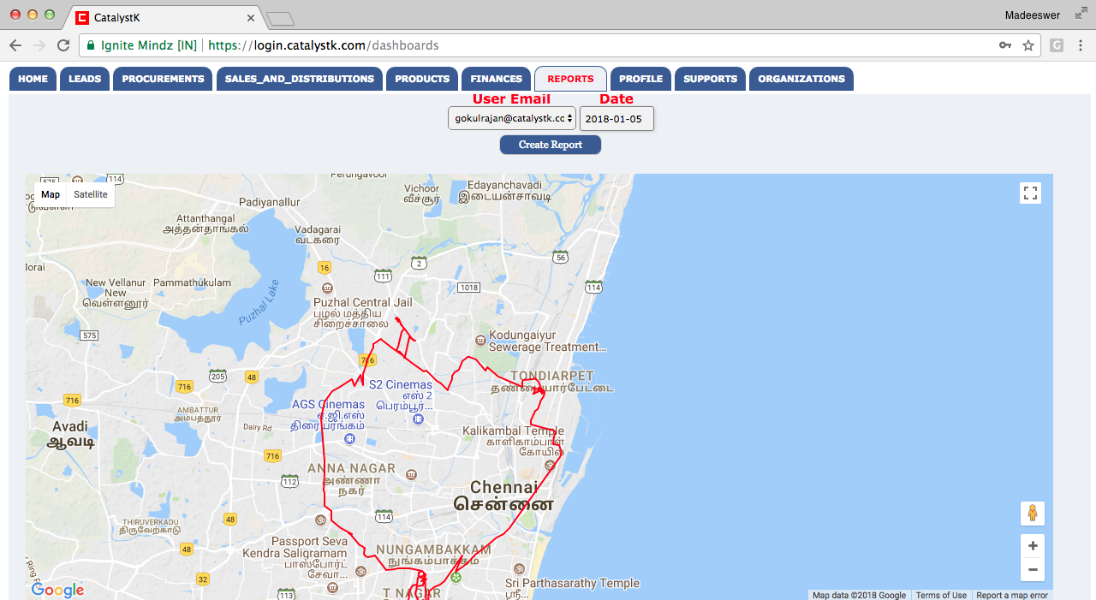Click the S2 Cinemas map marker icon
This screenshot has width=1096, height=600.
(x=418, y=419)
